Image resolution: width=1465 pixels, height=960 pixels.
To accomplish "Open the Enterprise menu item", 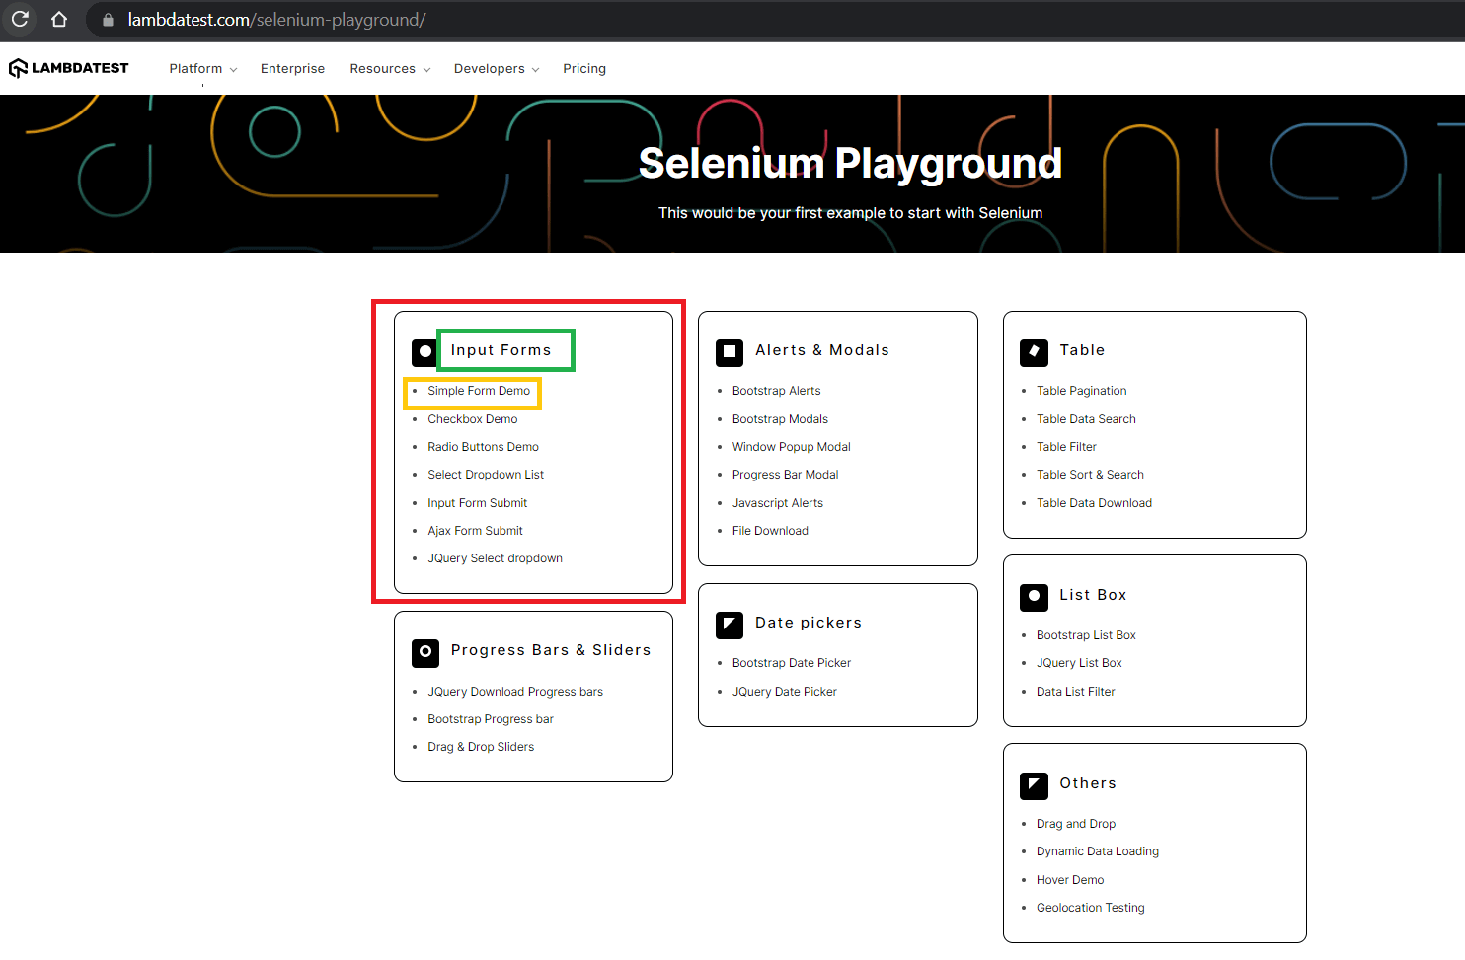I will 292,68.
